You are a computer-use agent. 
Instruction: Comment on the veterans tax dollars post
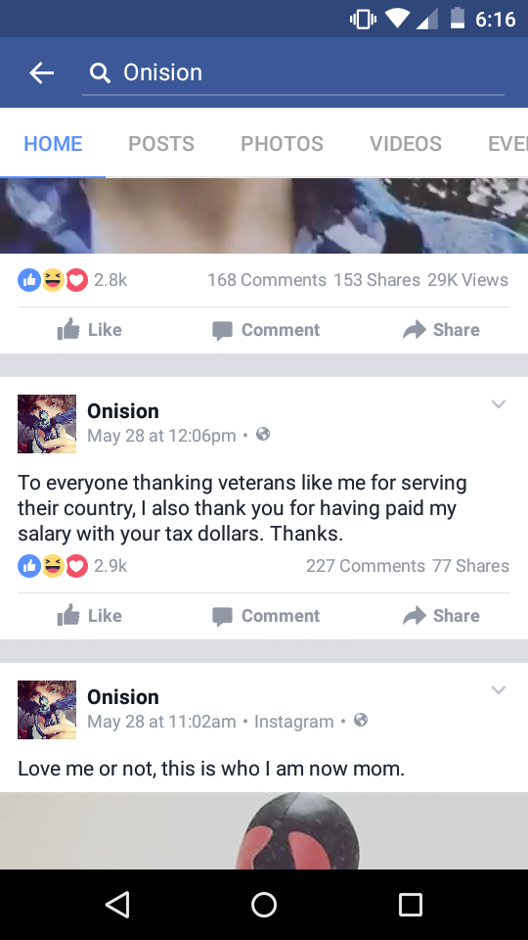pos(266,616)
